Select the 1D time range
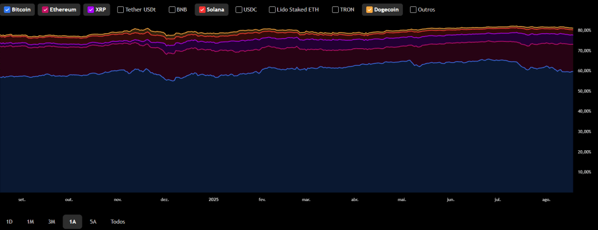Image resolution: width=598 pixels, height=230 pixels. (x=10, y=222)
